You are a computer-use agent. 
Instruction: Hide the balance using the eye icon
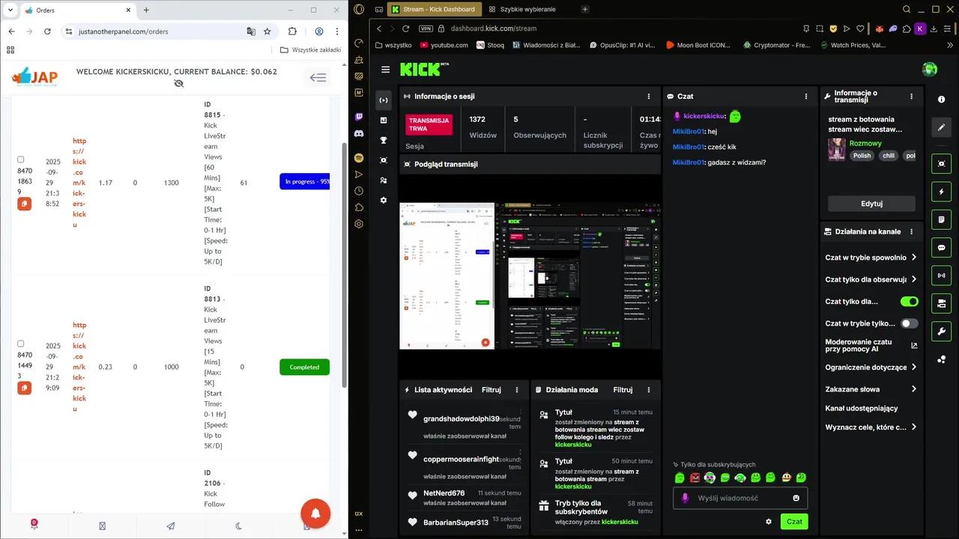(178, 83)
